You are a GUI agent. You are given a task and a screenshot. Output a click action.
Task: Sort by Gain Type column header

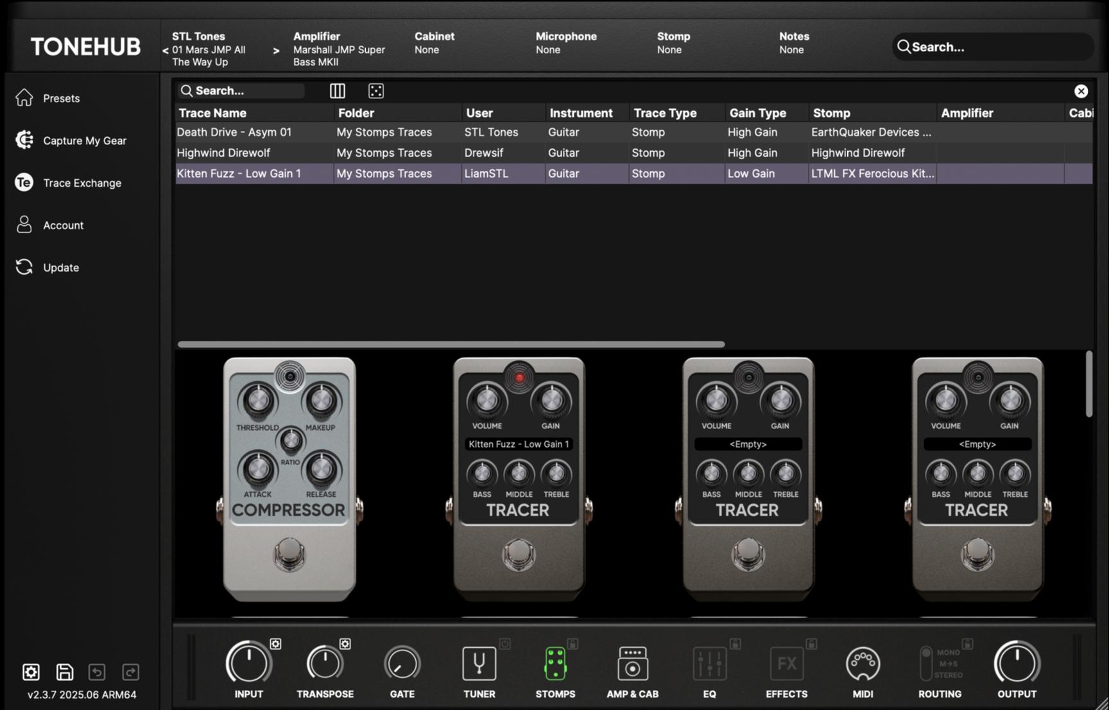766,113
